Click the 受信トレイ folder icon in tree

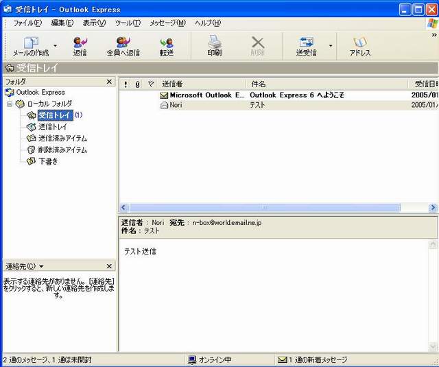coord(32,115)
